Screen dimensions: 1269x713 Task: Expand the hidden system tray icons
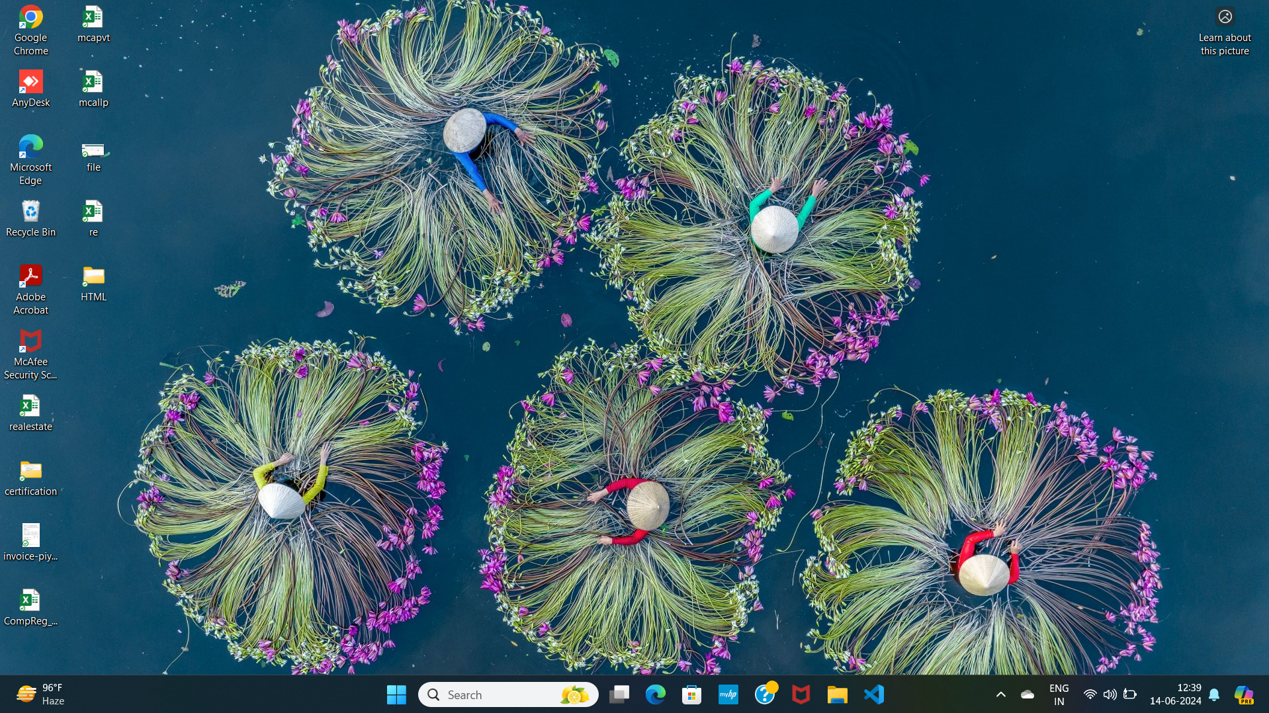click(x=1000, y=694)
